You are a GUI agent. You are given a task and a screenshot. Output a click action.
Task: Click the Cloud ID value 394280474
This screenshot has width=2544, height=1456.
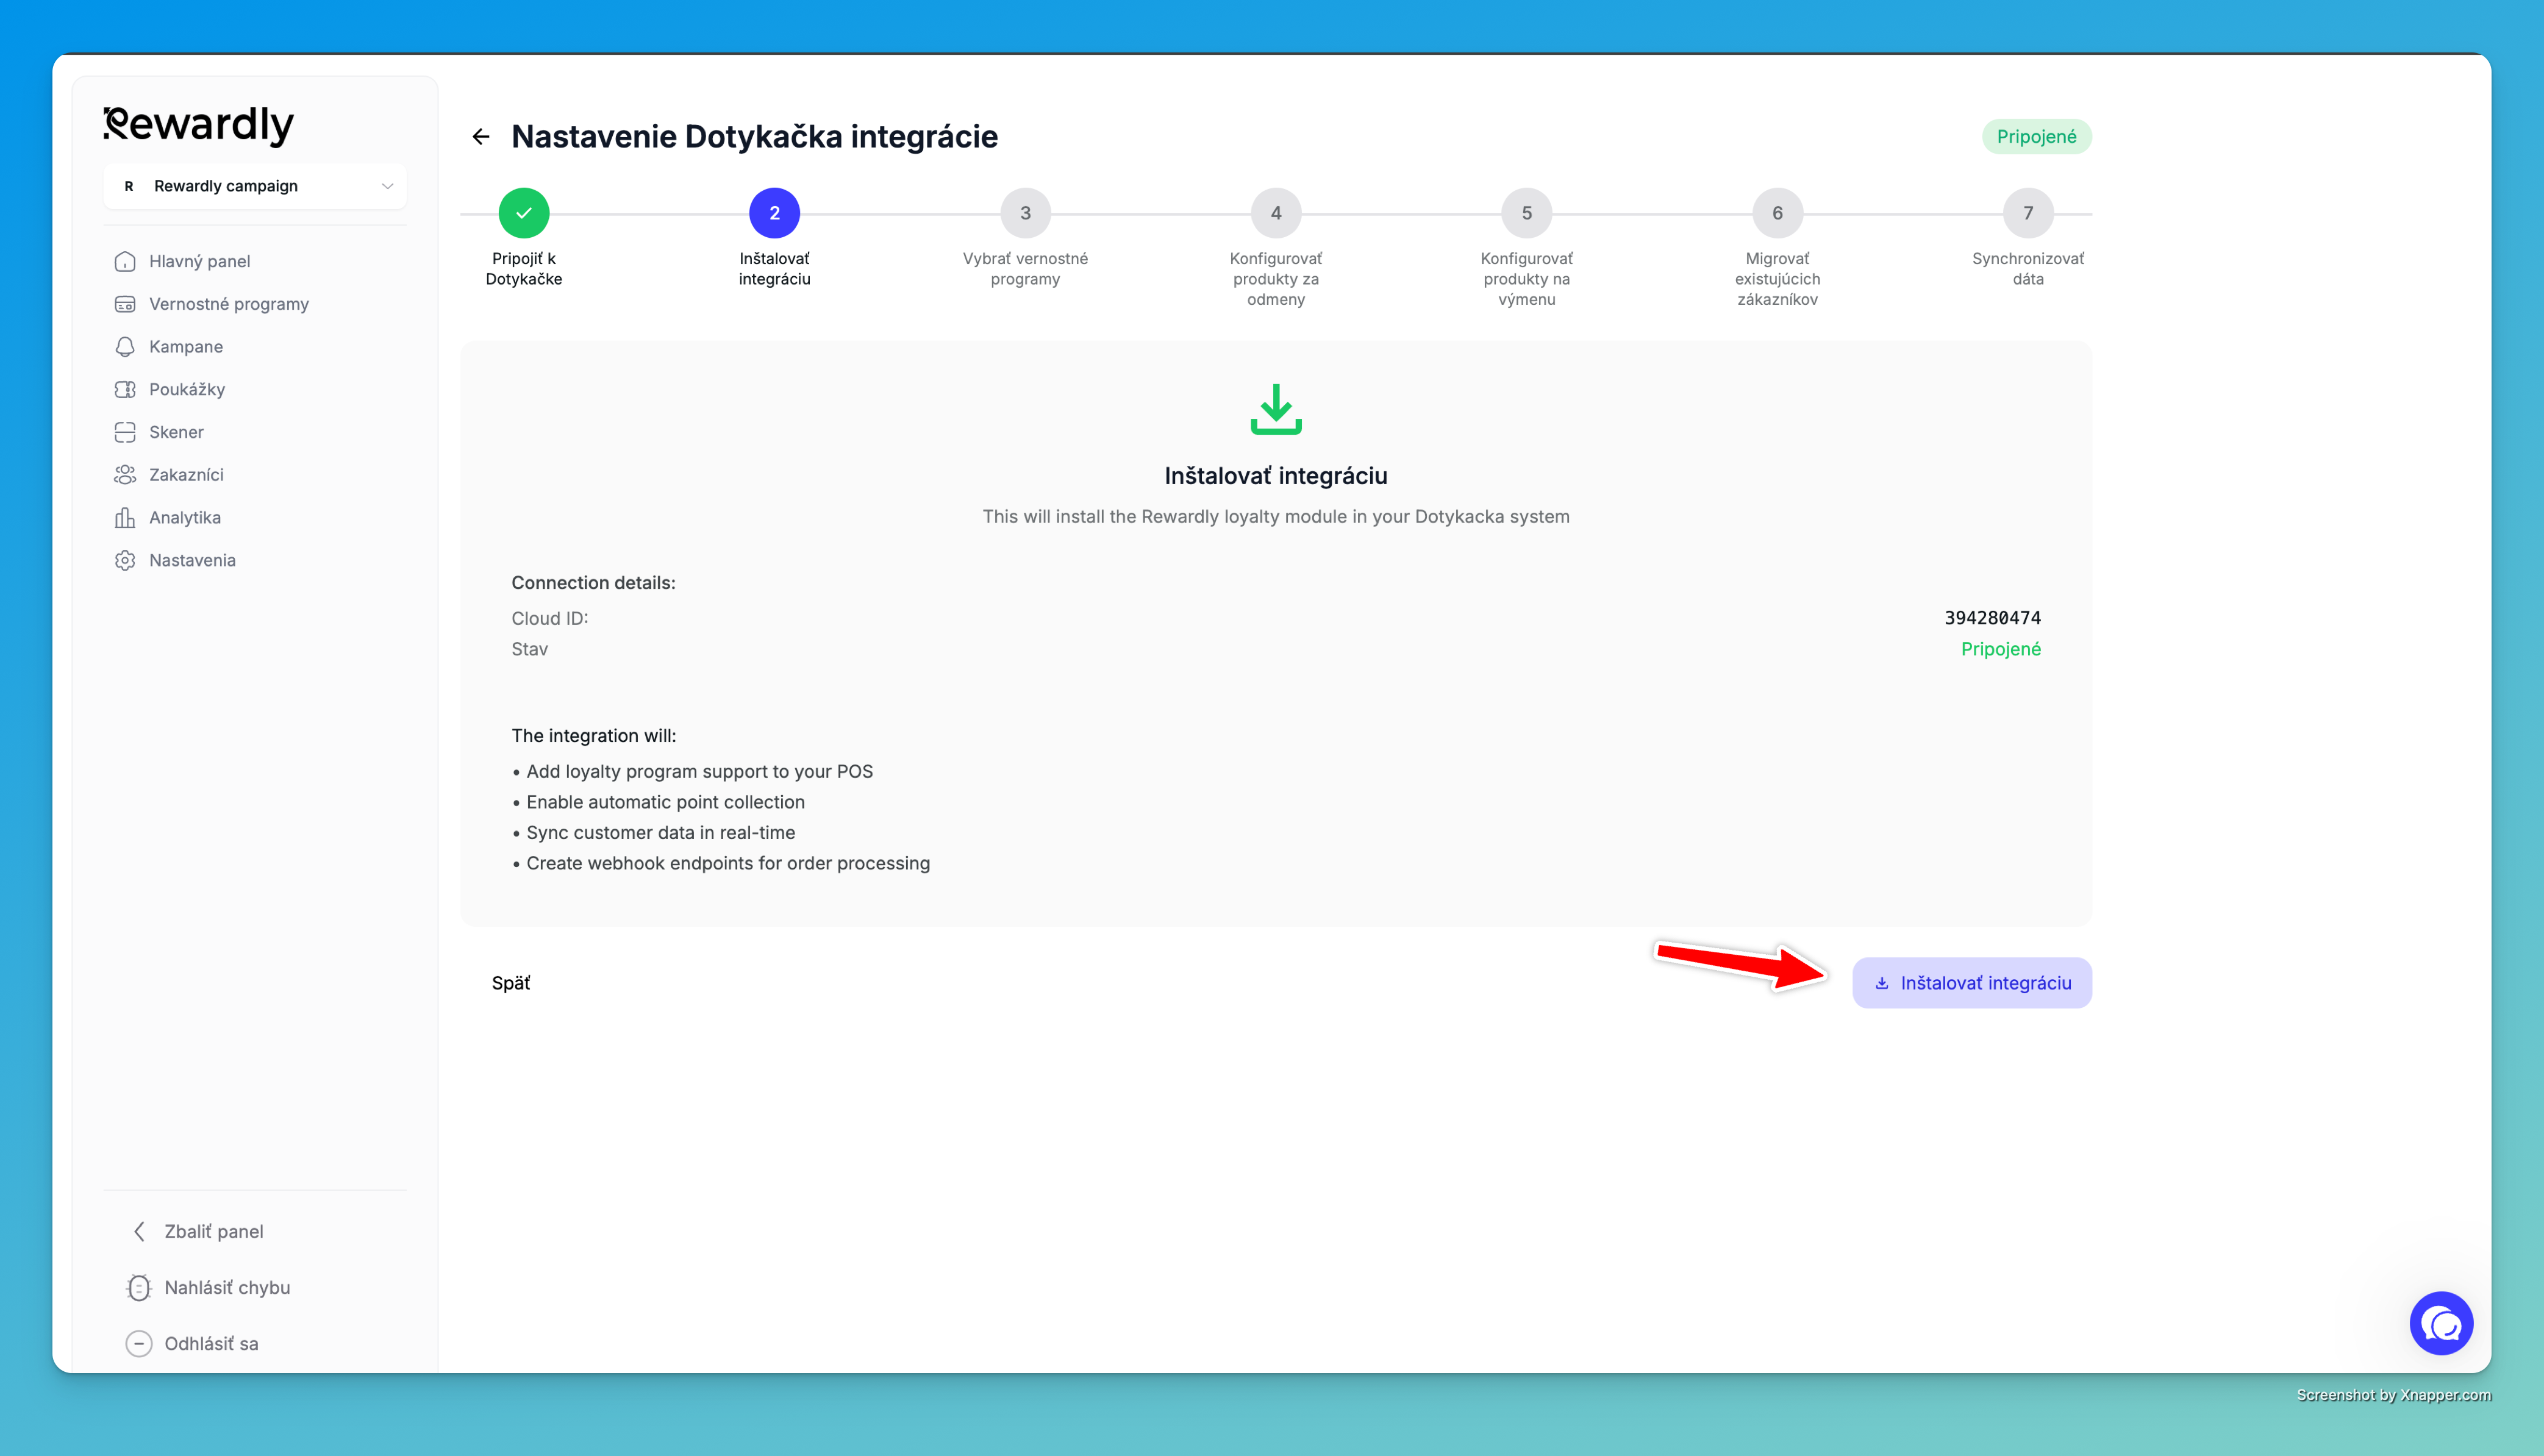[1992, 618]
